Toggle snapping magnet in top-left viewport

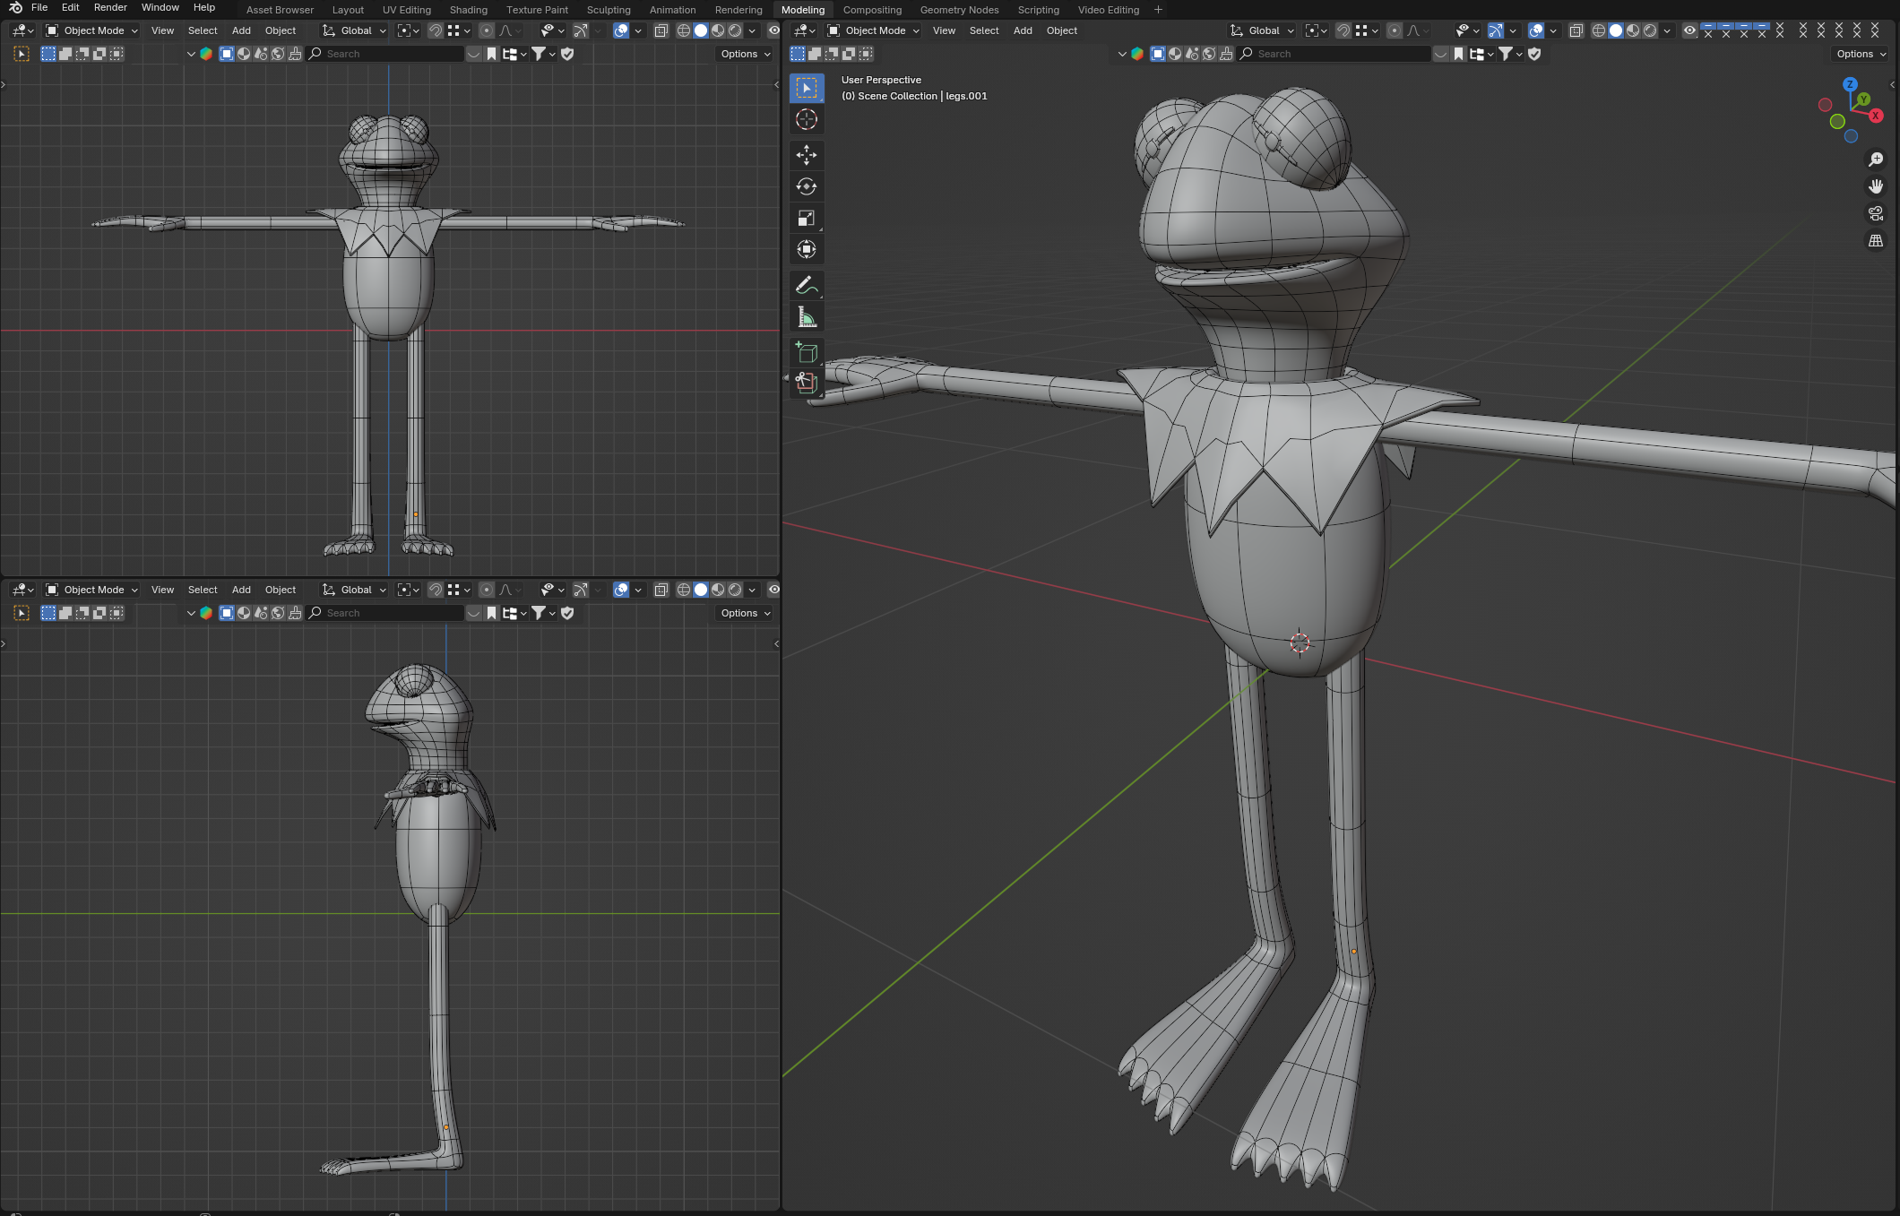tap(436, 30)
